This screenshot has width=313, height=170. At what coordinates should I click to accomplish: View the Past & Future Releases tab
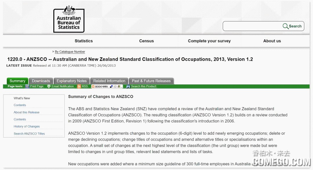click(151, 81)
